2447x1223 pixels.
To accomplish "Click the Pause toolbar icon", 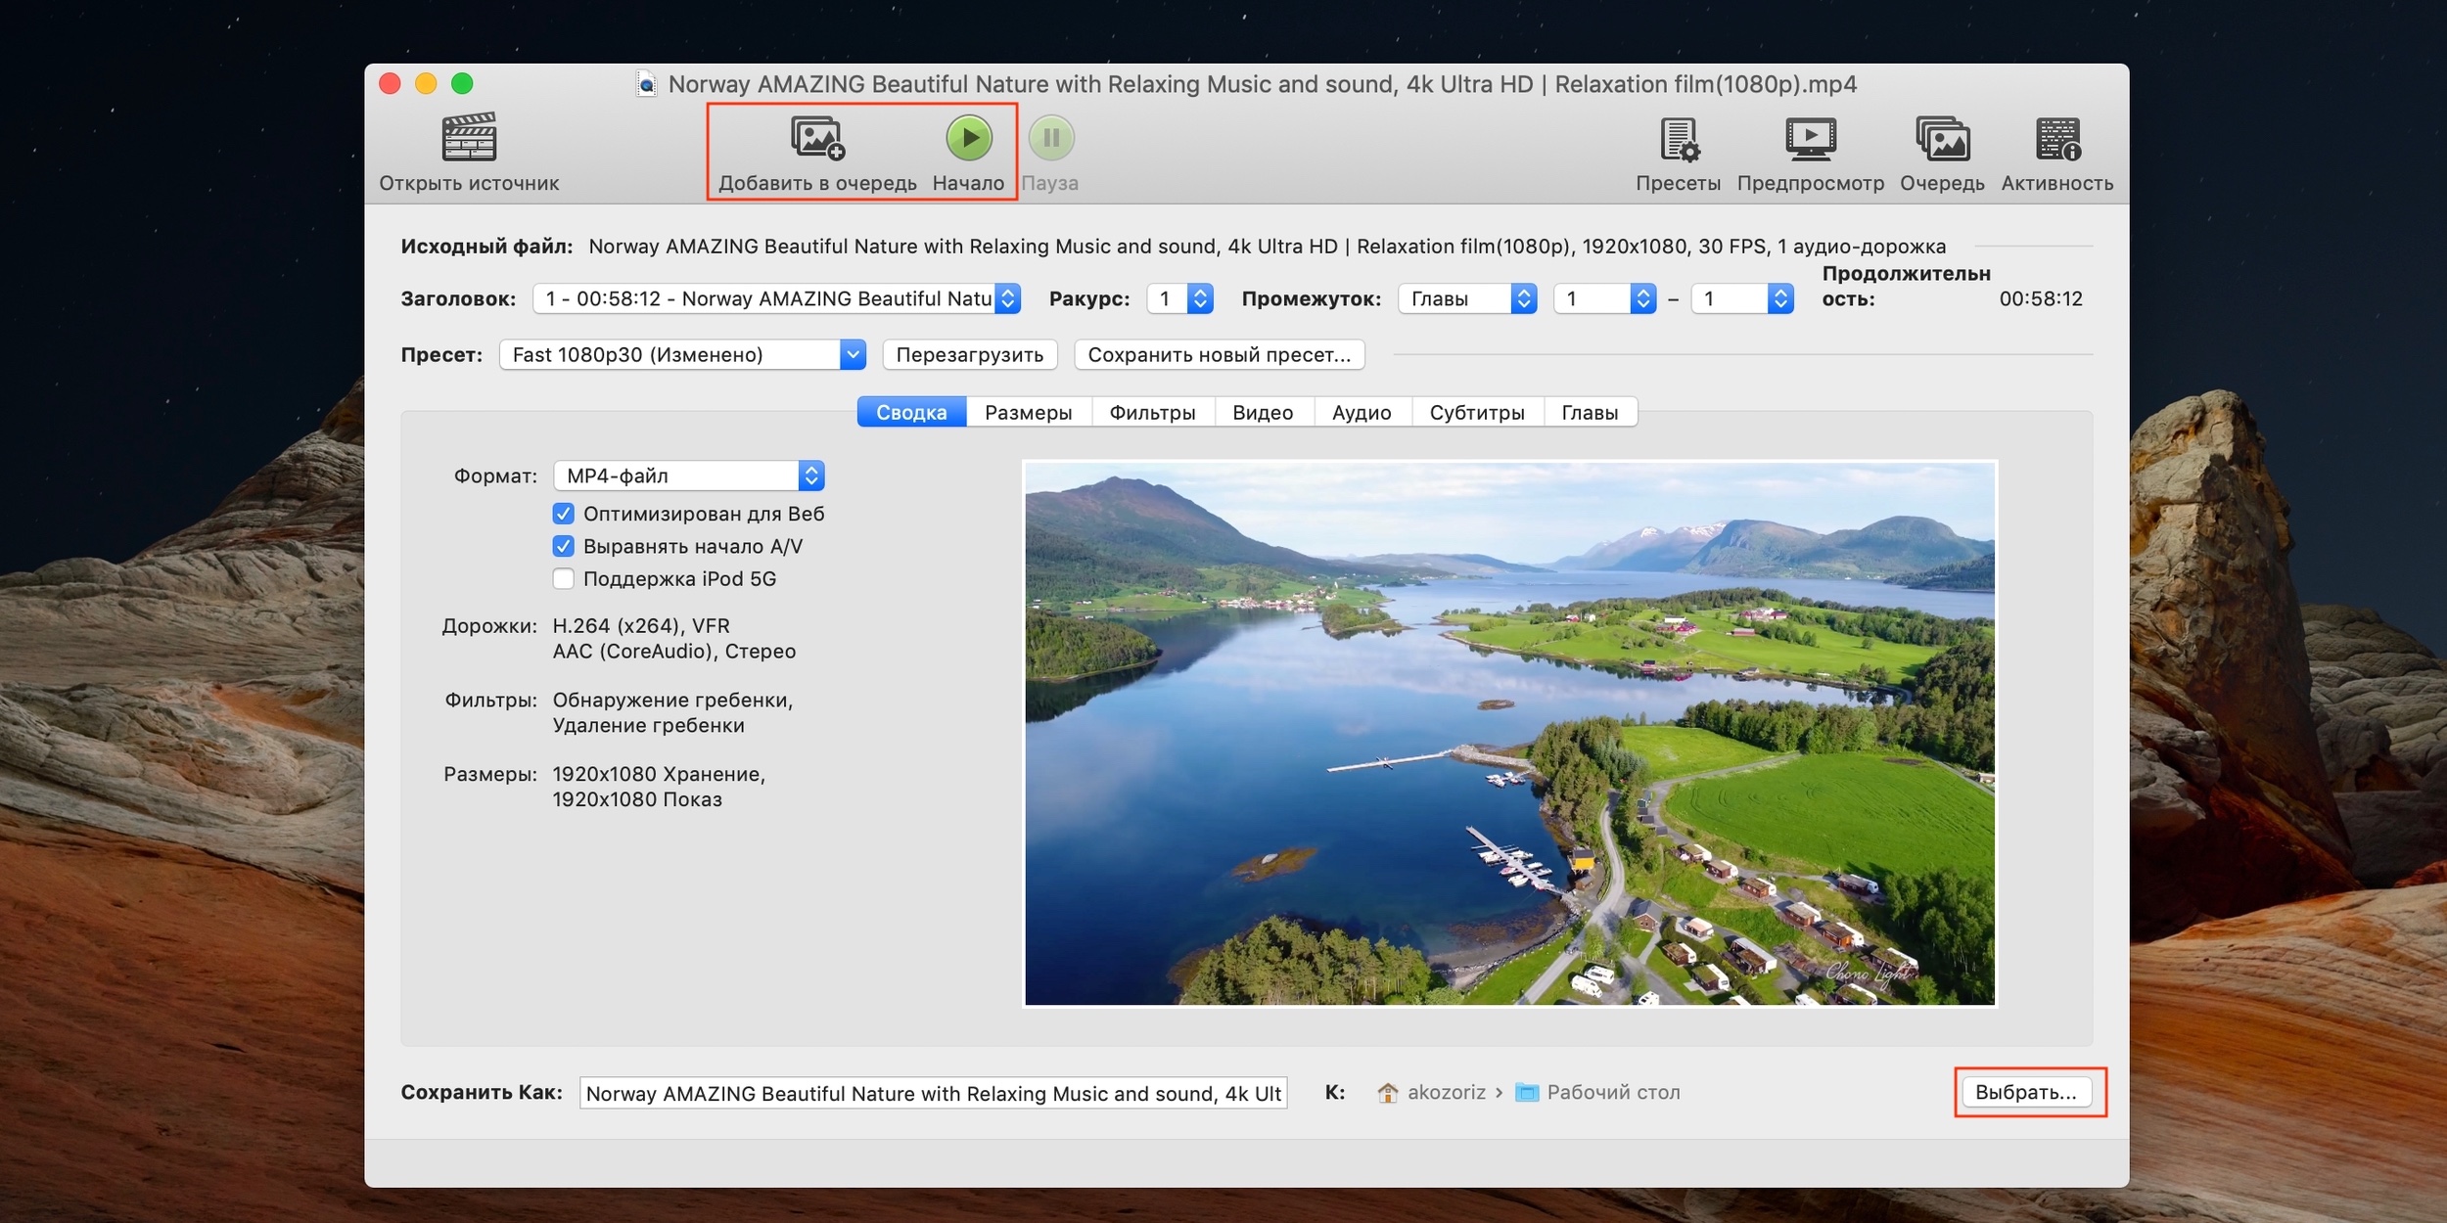I will click(x=1050, y=138).
